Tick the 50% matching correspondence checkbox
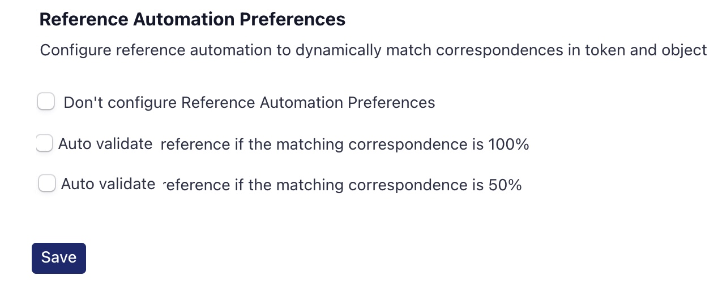Screen dimensions: 718x284 click(46, 183)
